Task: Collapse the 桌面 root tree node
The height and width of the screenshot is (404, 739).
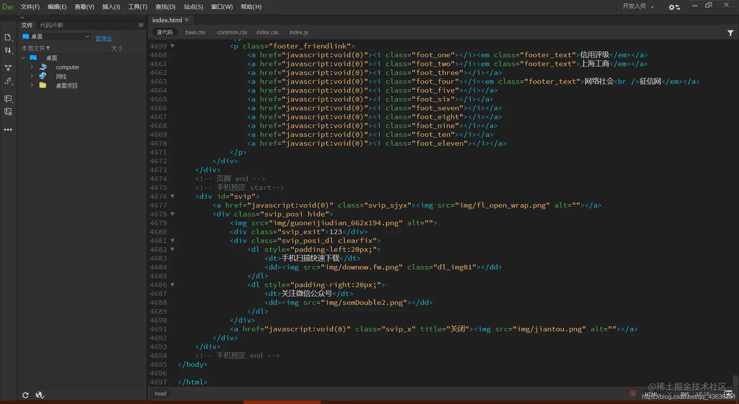Action: [23, 58]
